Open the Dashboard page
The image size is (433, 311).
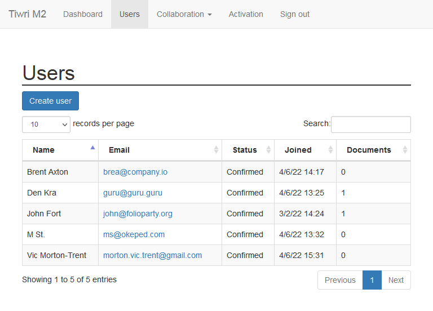pyautogui.click(x=83, y=14)
